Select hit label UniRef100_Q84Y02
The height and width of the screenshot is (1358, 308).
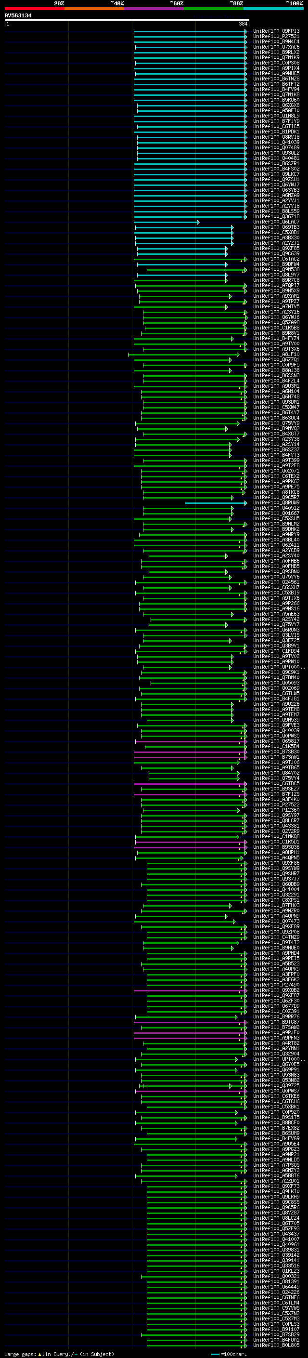point(276,773)
